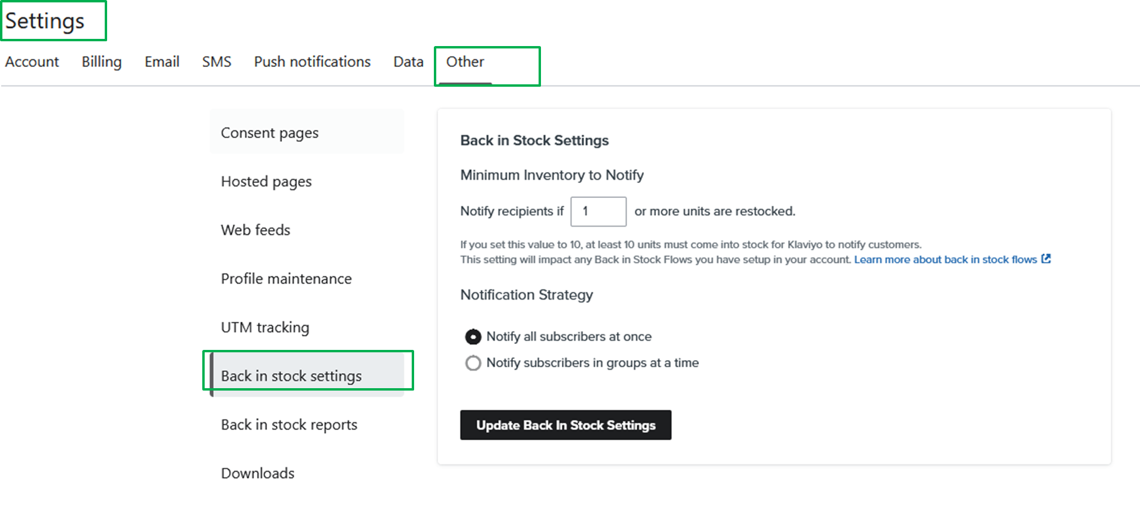The image size is (1140, 512).
Task: Select the Other settings tab
Action: click(x=466, y=62)
